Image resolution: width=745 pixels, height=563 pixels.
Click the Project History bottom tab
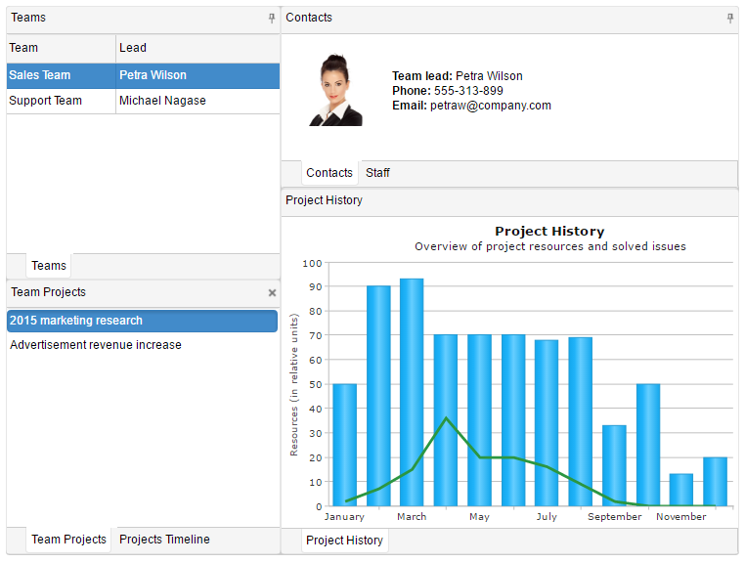tap(344, 541)
